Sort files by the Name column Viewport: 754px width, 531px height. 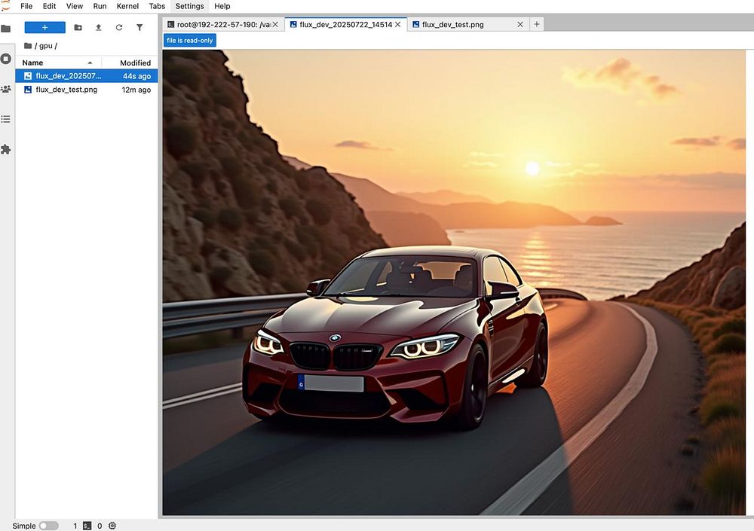coord(33,63)
